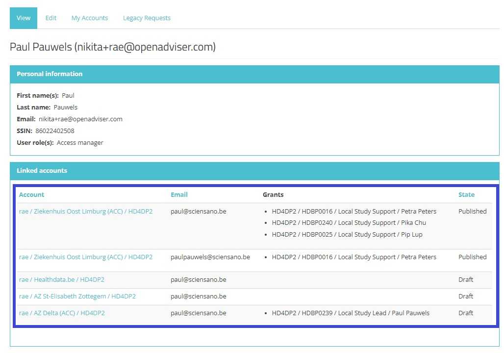Image resolution: width=504 pixels, height=353 pixels.
Task: Select the HDBP0025 Pip Lup grant entry
Action: [347, 235]
